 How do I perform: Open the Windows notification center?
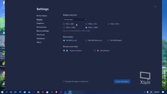[x=163, y=92]
